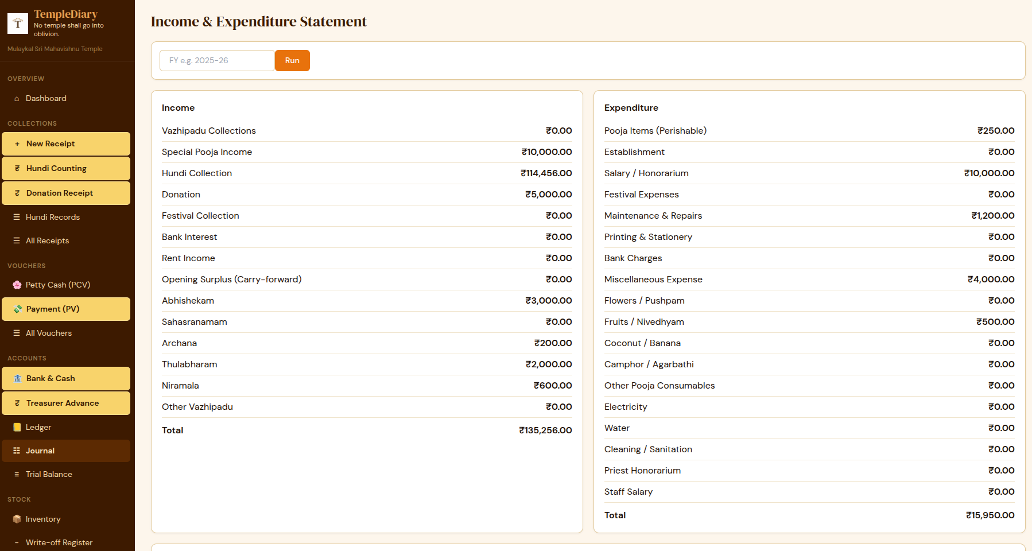
Task: Click the TempleDiary brand title
Action: [x=65, y=14]
